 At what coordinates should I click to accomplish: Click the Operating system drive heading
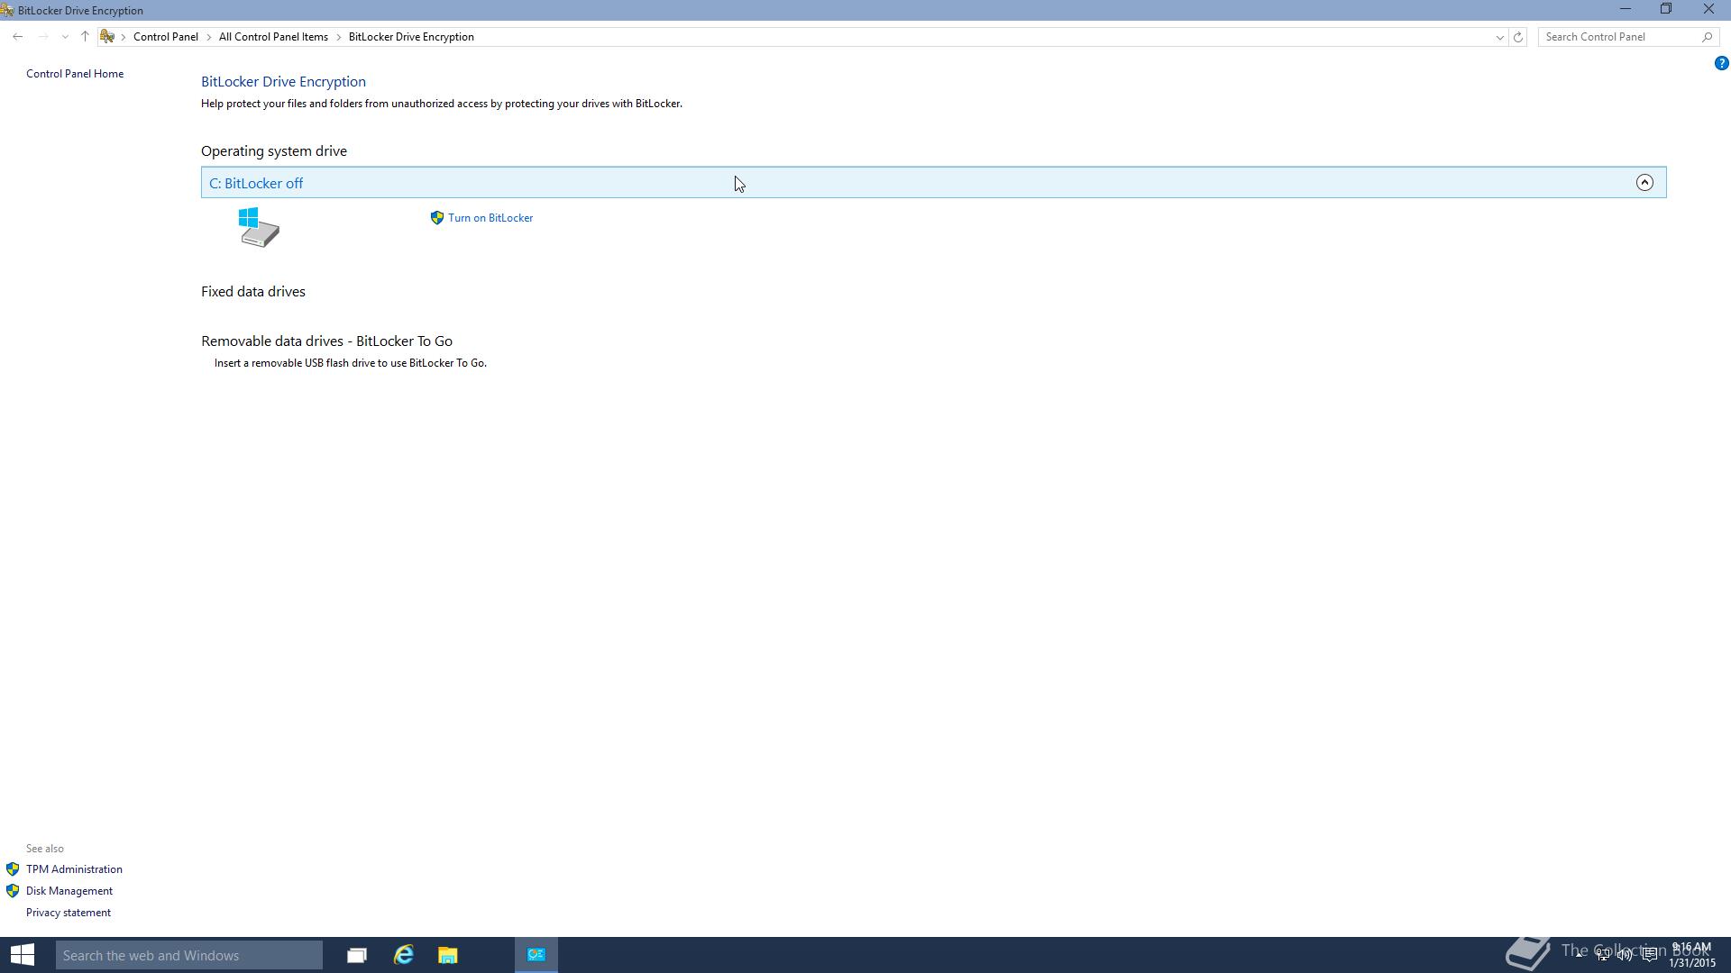tap(274, 151)
